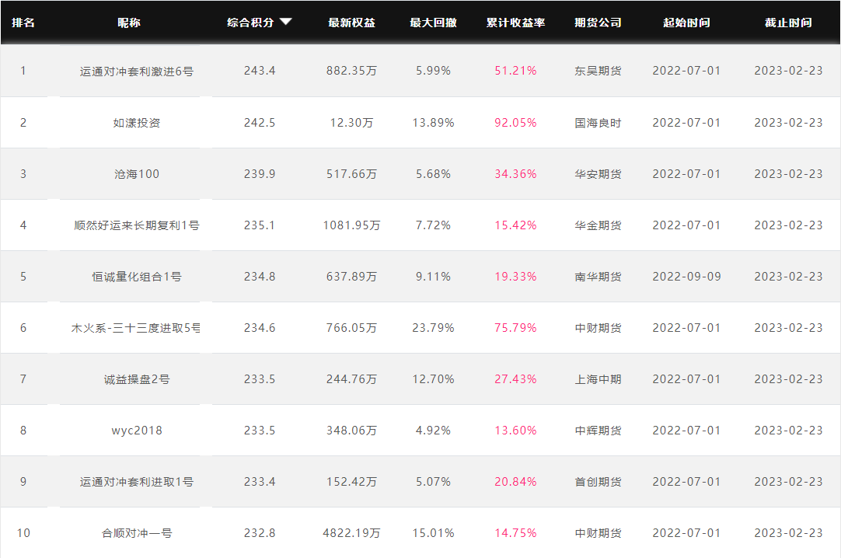Click the drawdown value 23.79%
841x558 pixels.
point(434,328)
